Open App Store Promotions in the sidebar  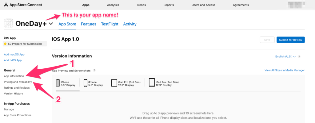point(18,115)
